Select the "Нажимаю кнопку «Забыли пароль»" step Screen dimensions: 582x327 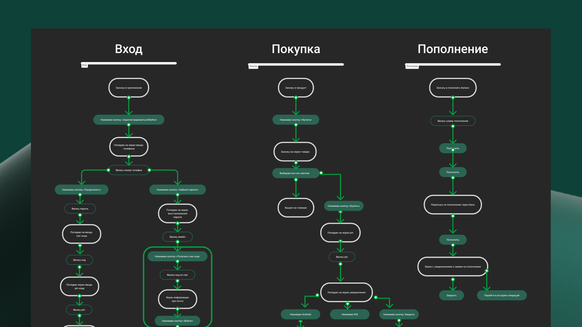(177, 190)
